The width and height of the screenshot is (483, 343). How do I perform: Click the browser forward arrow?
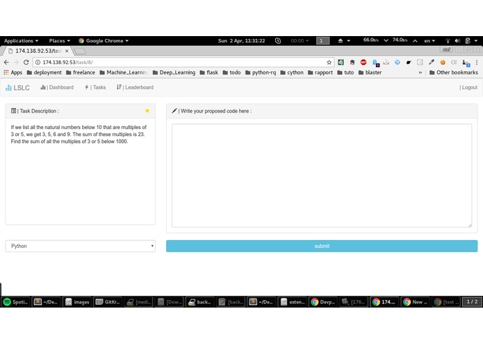coord(16,62)
